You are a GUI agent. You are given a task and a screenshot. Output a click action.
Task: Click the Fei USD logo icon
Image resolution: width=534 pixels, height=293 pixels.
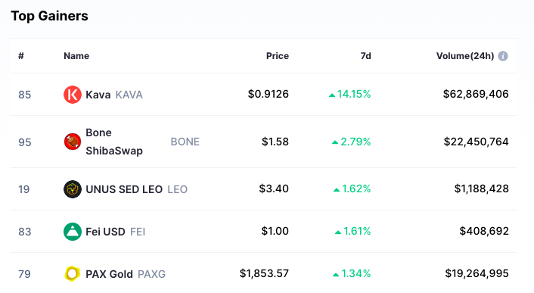click(x=73, y=232)
